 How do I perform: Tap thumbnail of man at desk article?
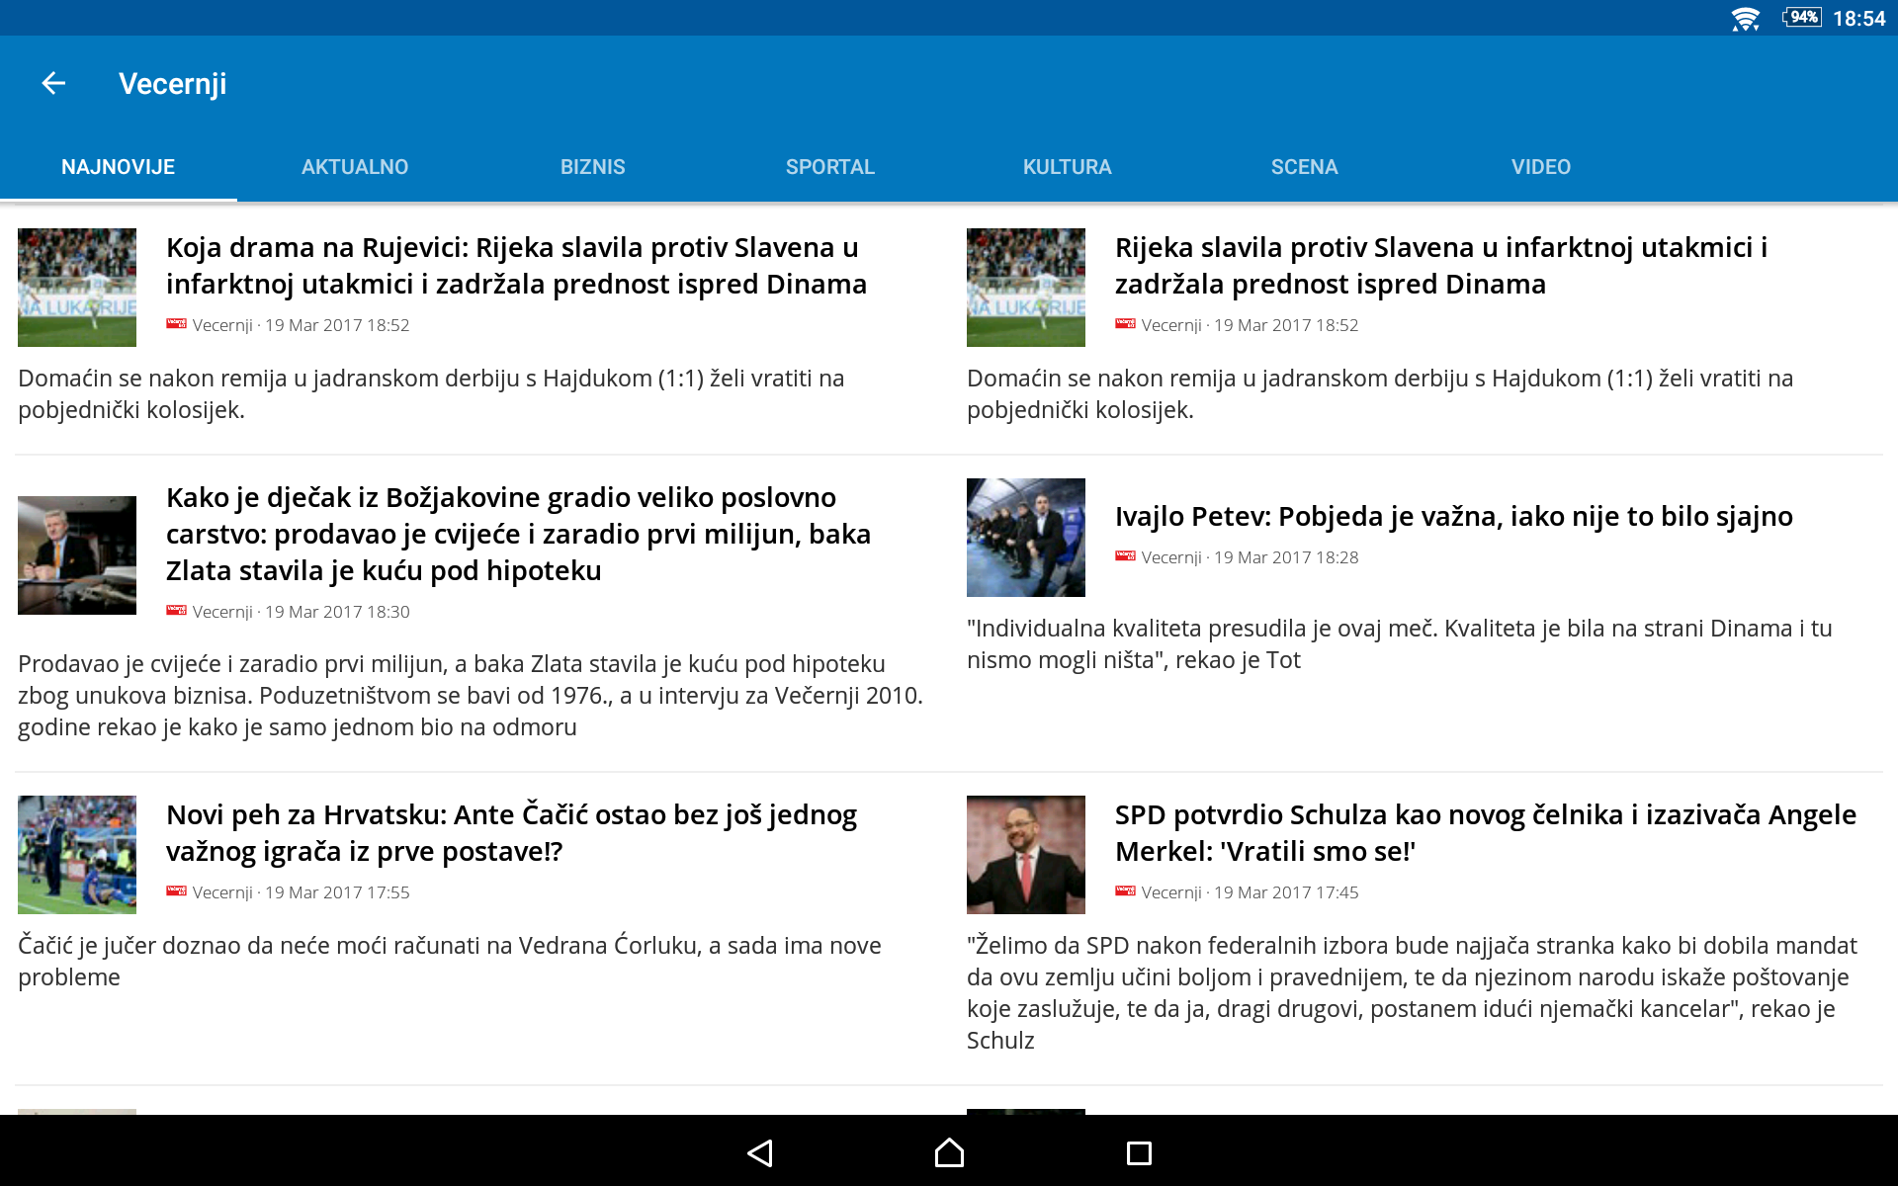(77, 555)
